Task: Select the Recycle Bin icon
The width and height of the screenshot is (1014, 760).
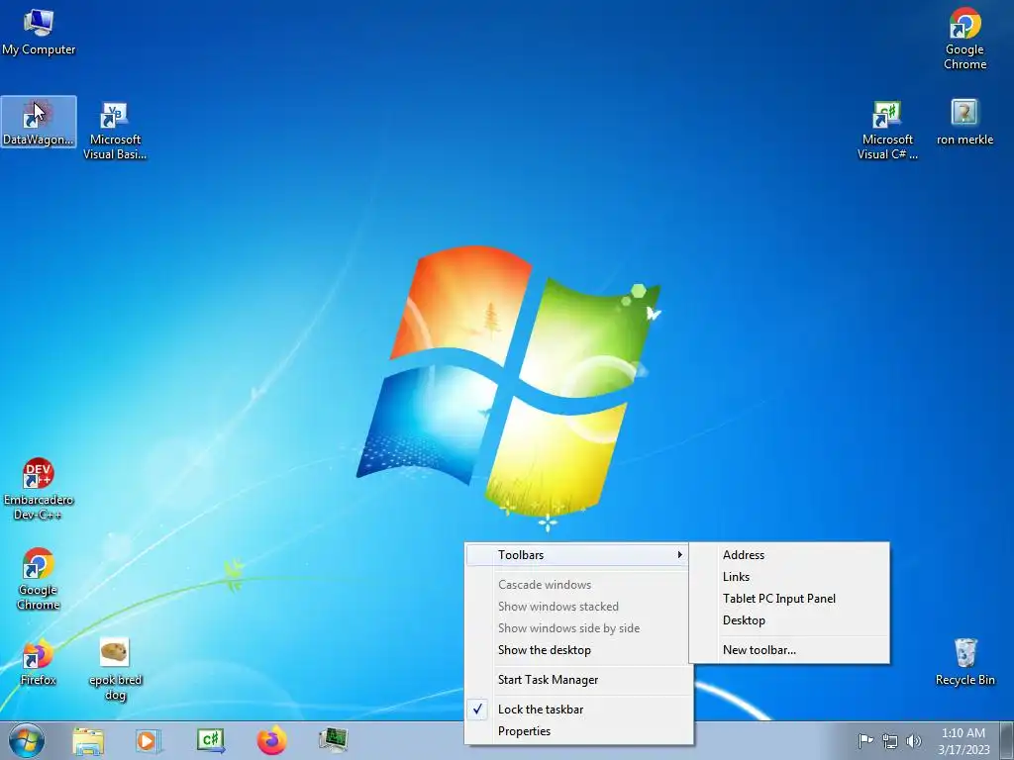Action: point(964,662)
